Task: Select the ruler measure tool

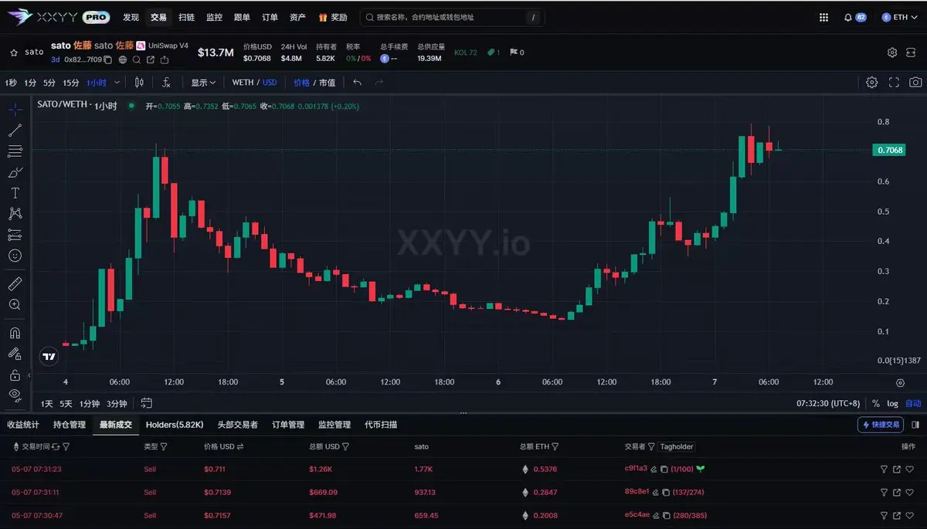Action: click(15, 283)
